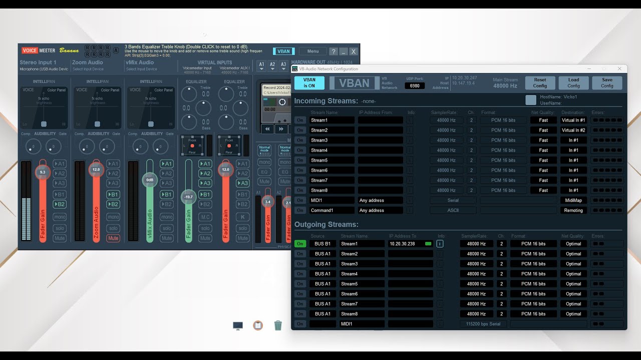This screenshot has width=641, height=360.
Task: Click the info icon for incoming Stream1
Action: pos(410,120)
